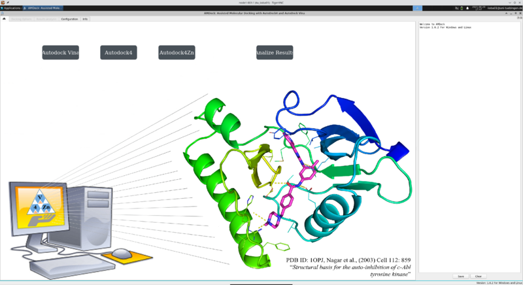Choose the Autodock4Zn docking program

177,52
